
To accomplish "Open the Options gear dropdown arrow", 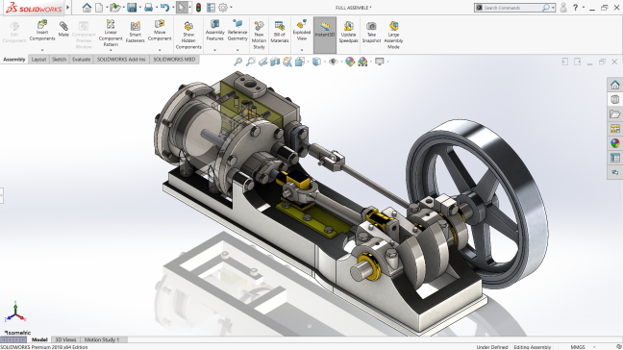I will [x=232, y=8].
